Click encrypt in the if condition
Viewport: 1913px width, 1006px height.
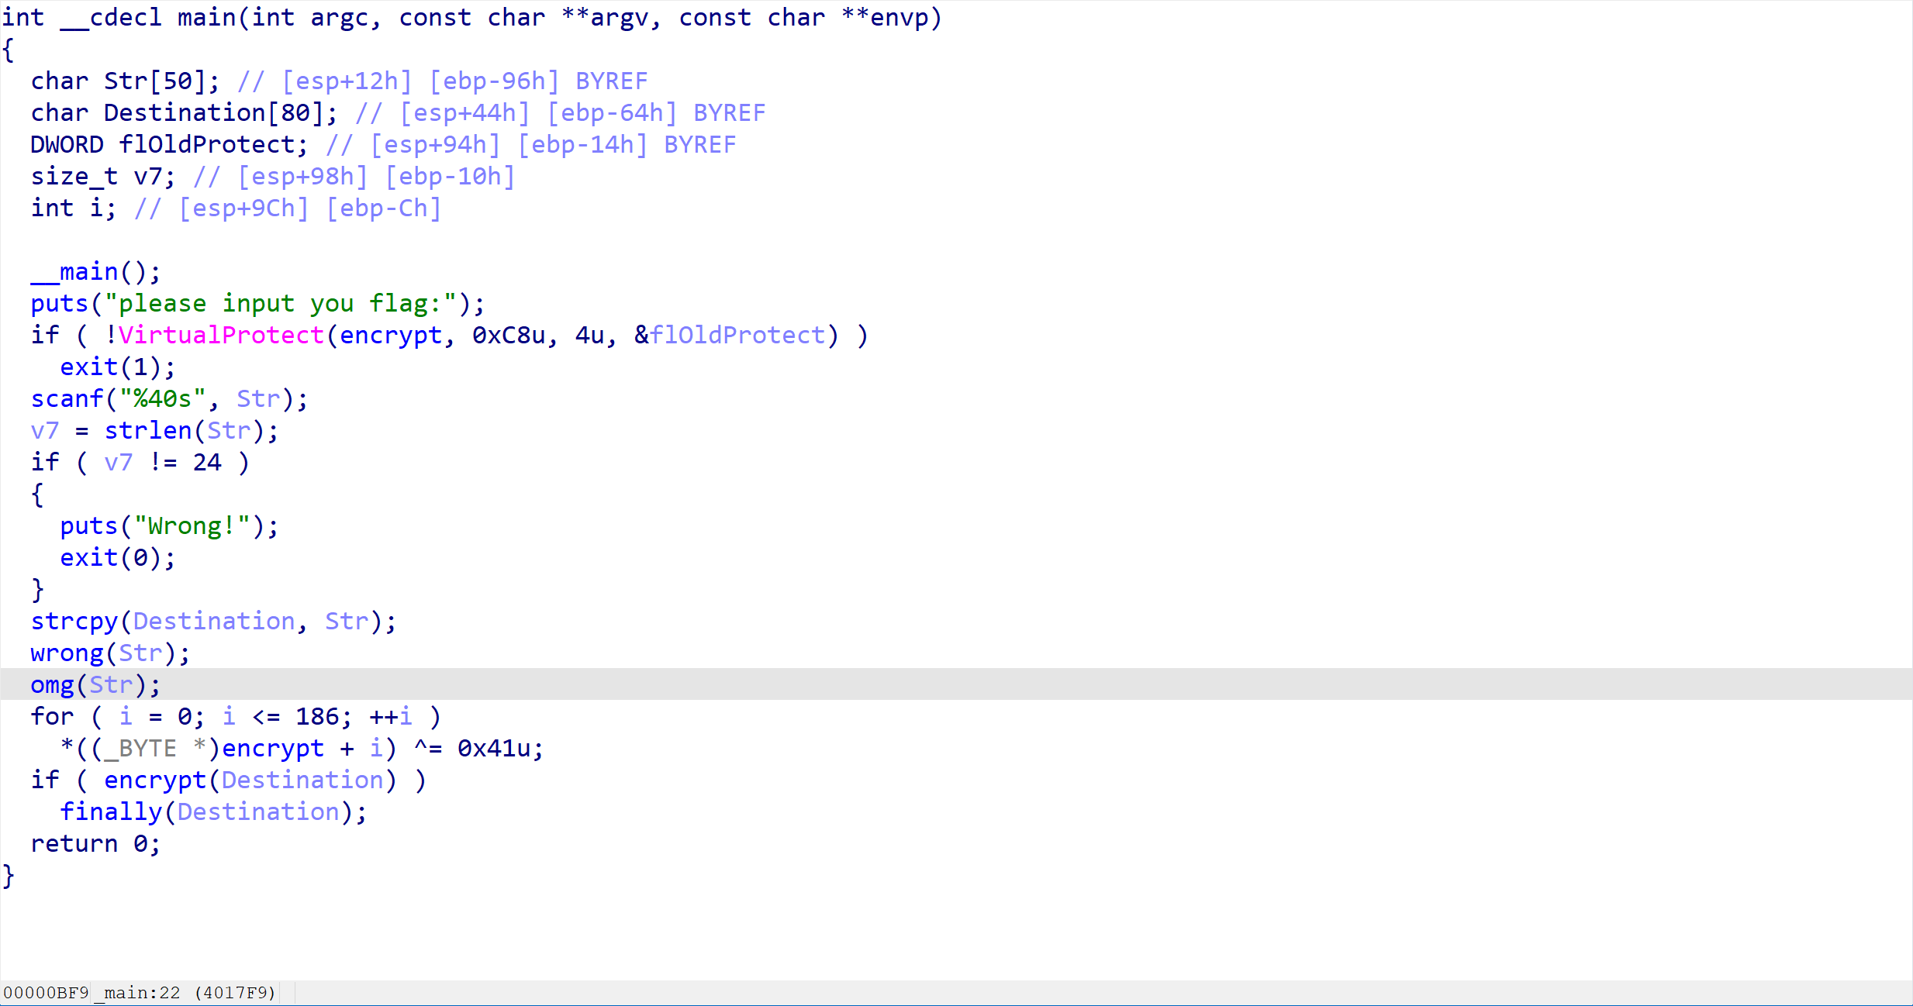pyautogui.click(x=155, y=780)
